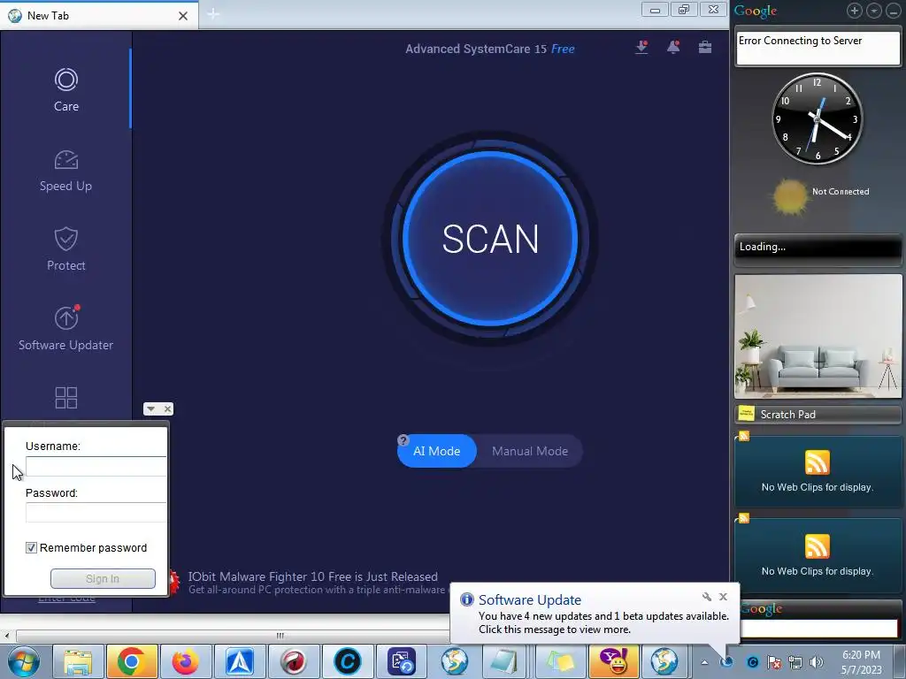
Task: Close the New Tab tab
Action: [x=183, y=16]
